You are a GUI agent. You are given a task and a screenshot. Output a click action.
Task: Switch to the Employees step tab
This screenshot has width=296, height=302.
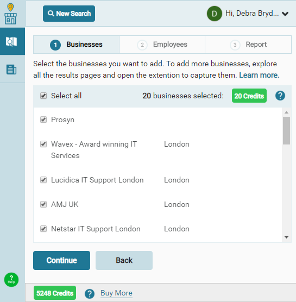pos(162,45)
